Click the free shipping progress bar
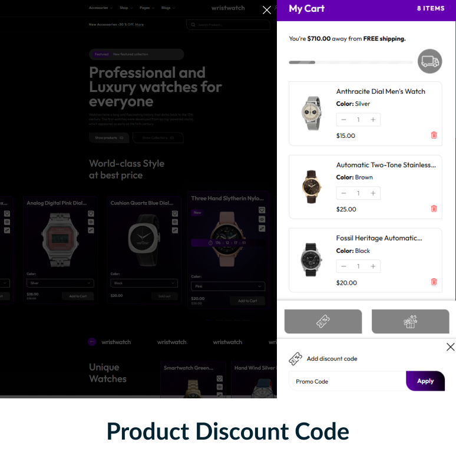 click(x=351, y=62)
